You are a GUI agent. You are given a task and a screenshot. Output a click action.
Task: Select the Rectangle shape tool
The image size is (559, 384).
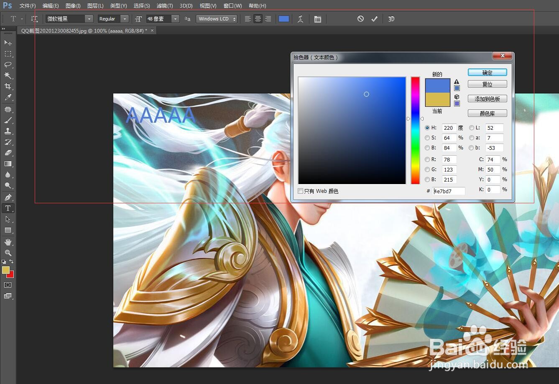coord(8,230)
